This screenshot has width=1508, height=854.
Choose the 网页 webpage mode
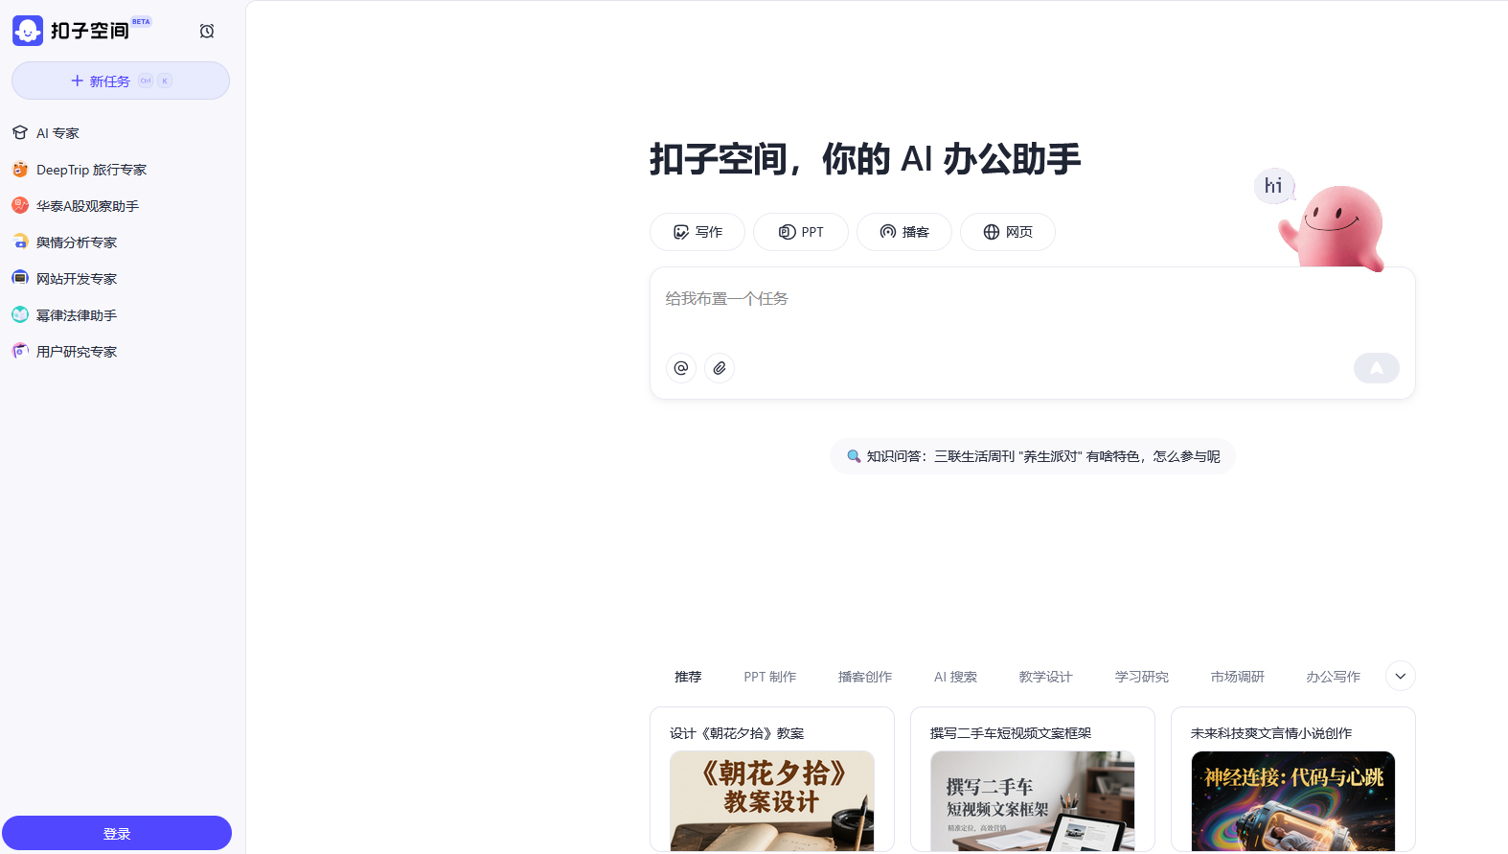(x=1008, y=232)
